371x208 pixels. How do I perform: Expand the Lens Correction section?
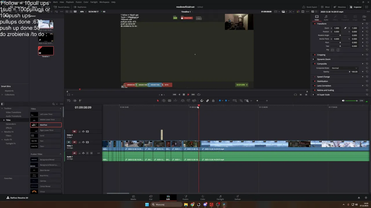tap(324, 86)
